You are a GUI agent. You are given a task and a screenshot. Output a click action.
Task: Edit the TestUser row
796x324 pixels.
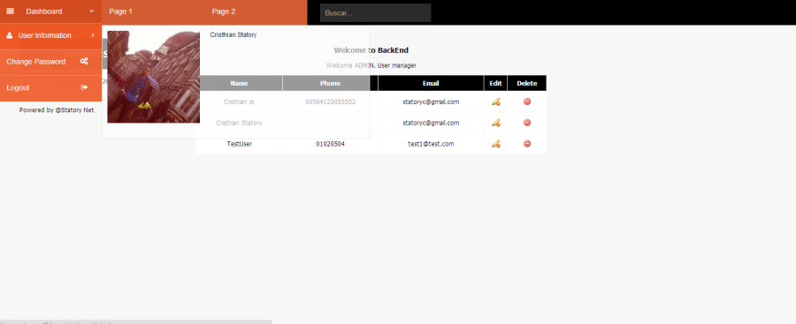(x=496, y=144)
